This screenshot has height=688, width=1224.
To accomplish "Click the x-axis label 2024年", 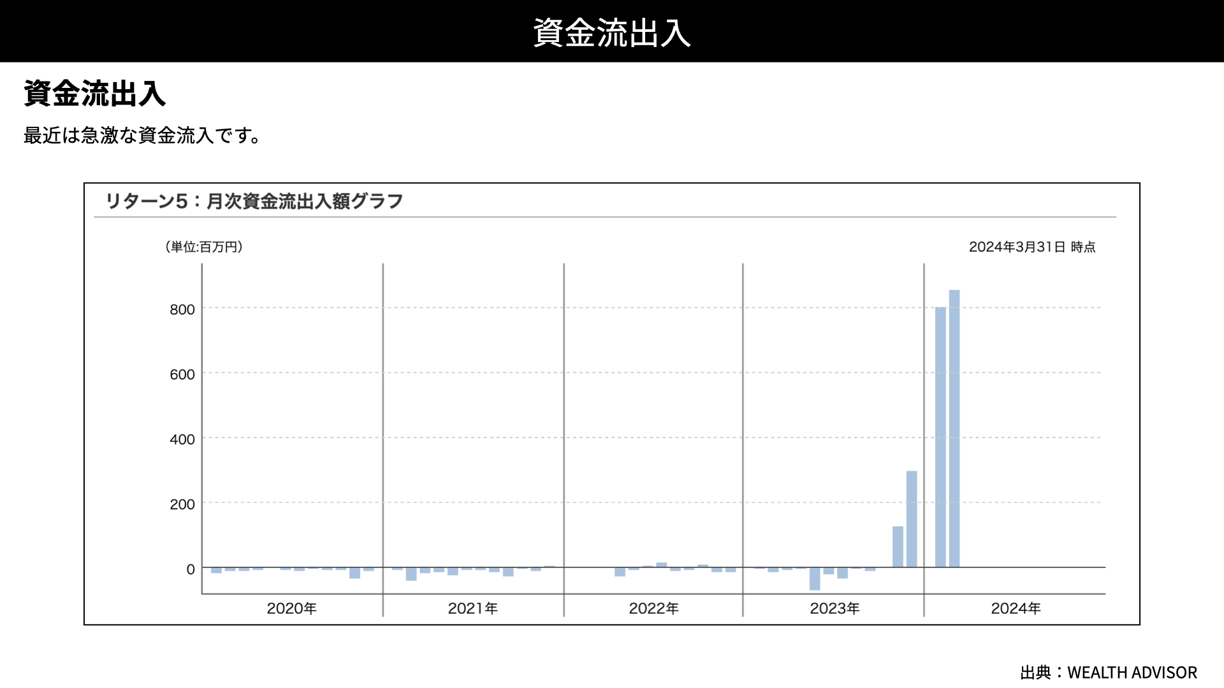I will 1016,608.
